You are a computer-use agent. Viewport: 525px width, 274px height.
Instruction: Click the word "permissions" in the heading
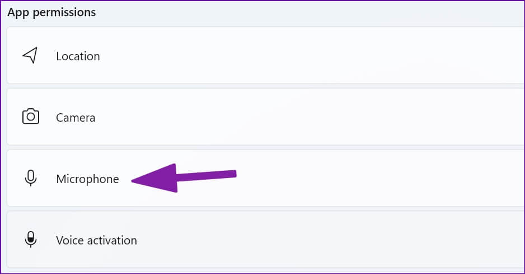coord(64,12)
